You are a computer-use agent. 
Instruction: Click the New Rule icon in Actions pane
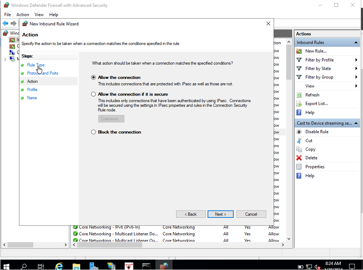click(299, 51)
